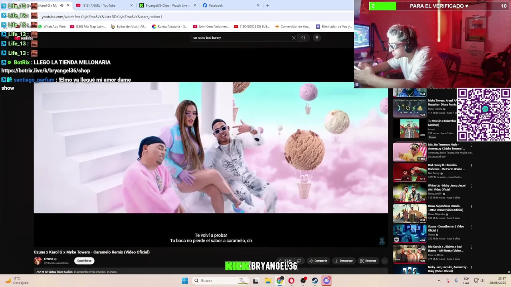Open 'Tu Vas Sin x Columbia' mashup thumbnail

pos(410,128)
